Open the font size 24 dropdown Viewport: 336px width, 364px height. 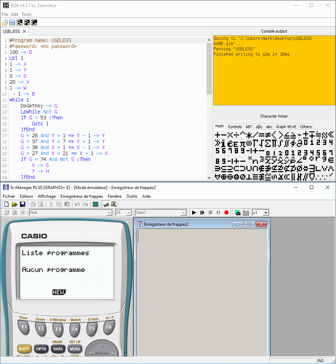129,212
